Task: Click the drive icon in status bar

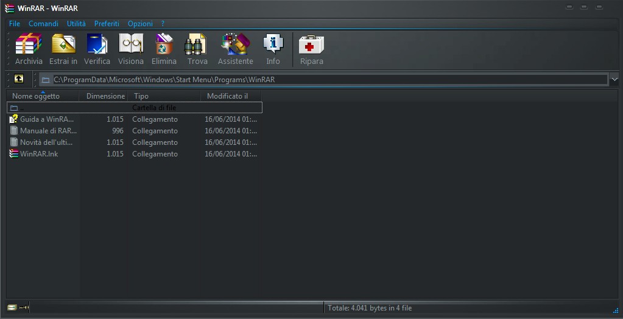Action: [12, 307]
